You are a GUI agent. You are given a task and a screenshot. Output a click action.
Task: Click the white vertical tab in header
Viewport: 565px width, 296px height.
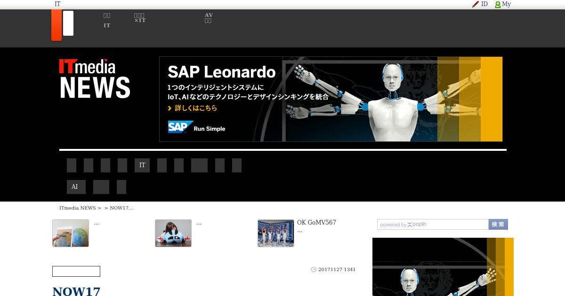[68, 23]
